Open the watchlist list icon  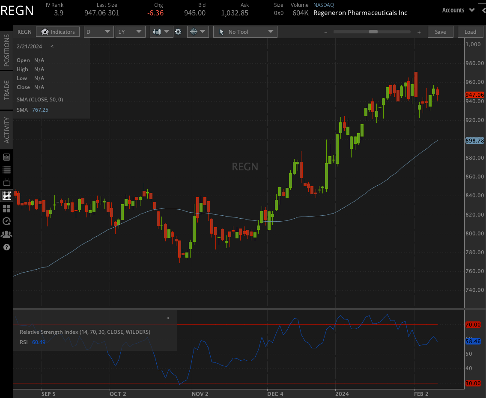6,170
